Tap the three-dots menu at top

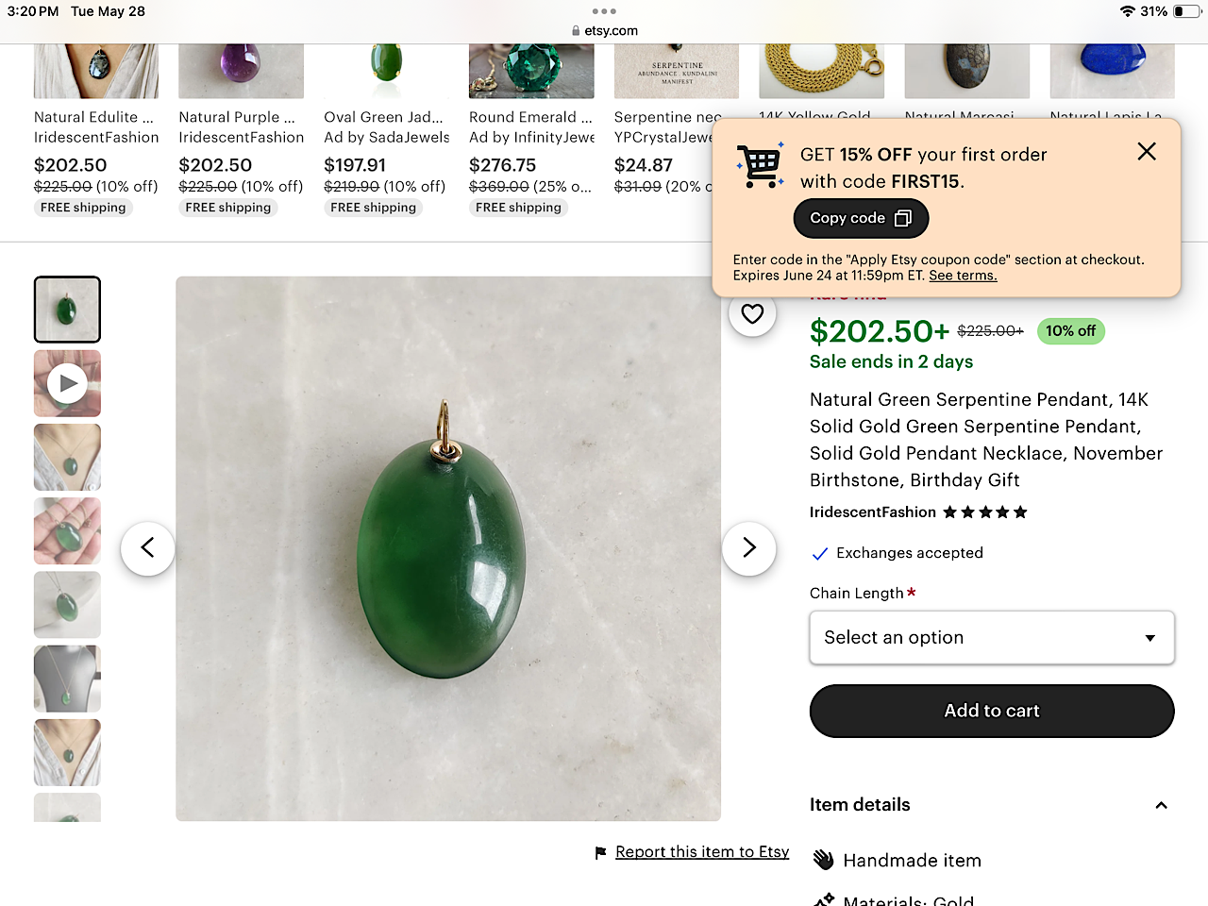pos(604,11)
